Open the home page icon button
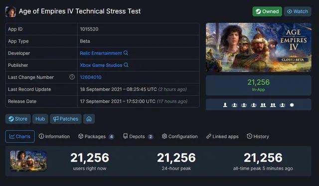Viewport: 319px width, 186px height. tap(89, 119)
